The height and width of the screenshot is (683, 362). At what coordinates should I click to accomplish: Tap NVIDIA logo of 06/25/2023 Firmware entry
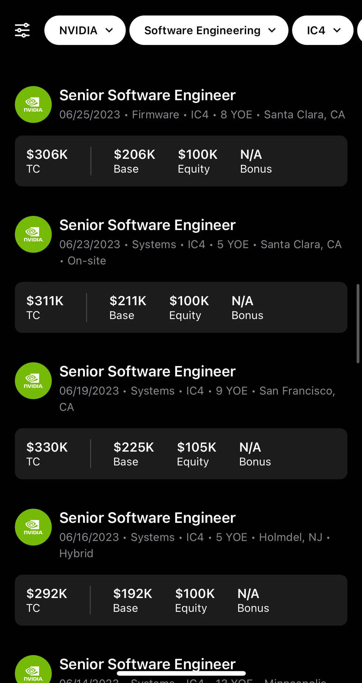point(33,105)
